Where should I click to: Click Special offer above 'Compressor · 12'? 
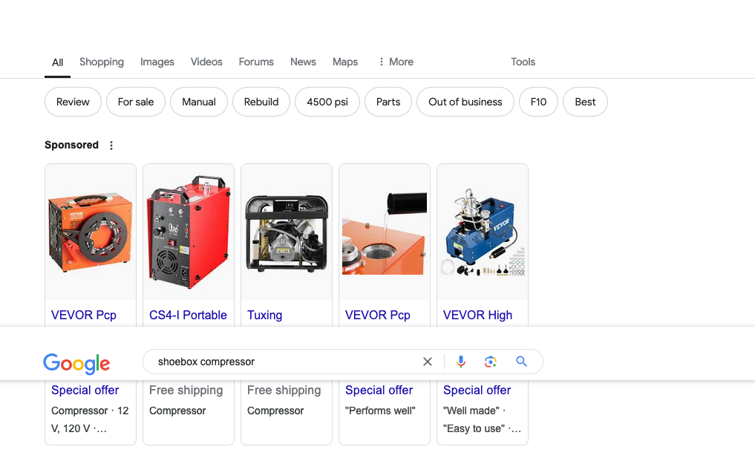tap(85, 390)
